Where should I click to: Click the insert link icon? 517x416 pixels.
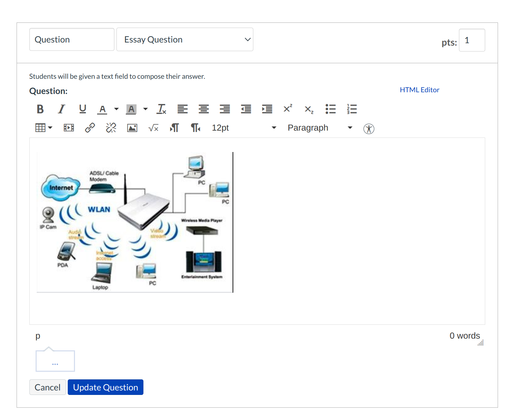(90, 128)
